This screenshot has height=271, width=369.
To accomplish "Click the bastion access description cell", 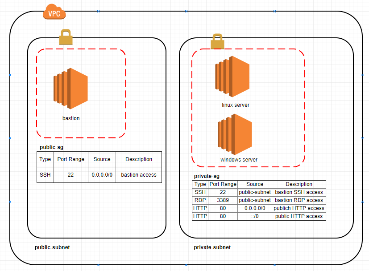I will coord(138,174).
